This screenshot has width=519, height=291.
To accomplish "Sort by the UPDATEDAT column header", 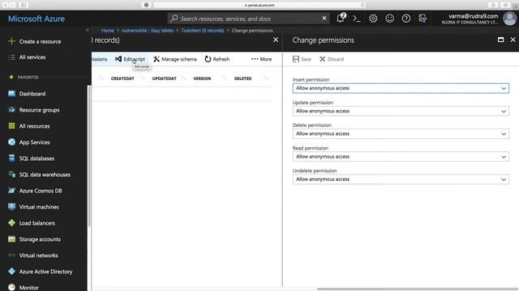I will [x=164, y=78].
